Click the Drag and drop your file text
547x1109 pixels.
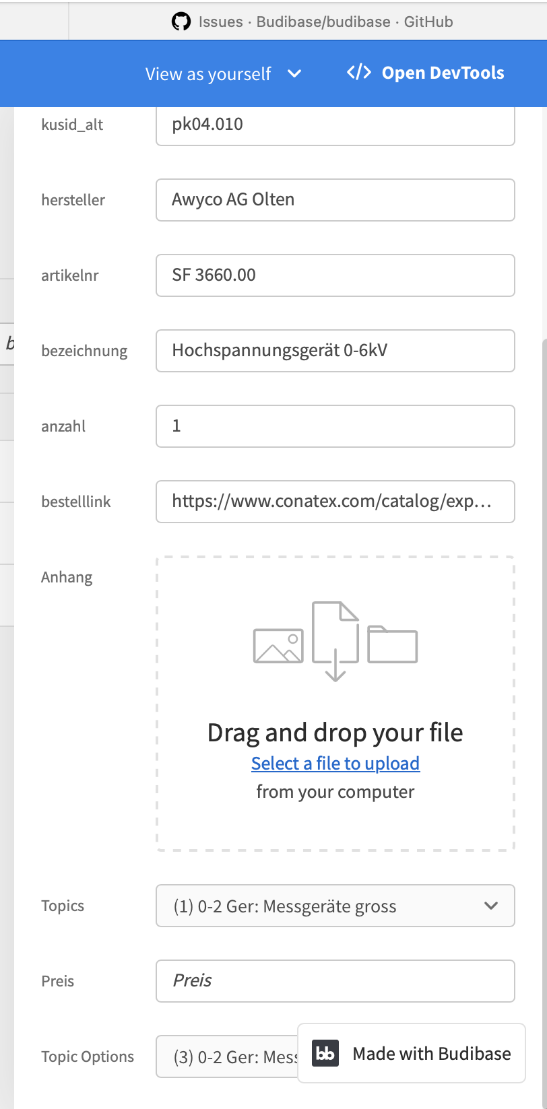click(x=335, y=732)
